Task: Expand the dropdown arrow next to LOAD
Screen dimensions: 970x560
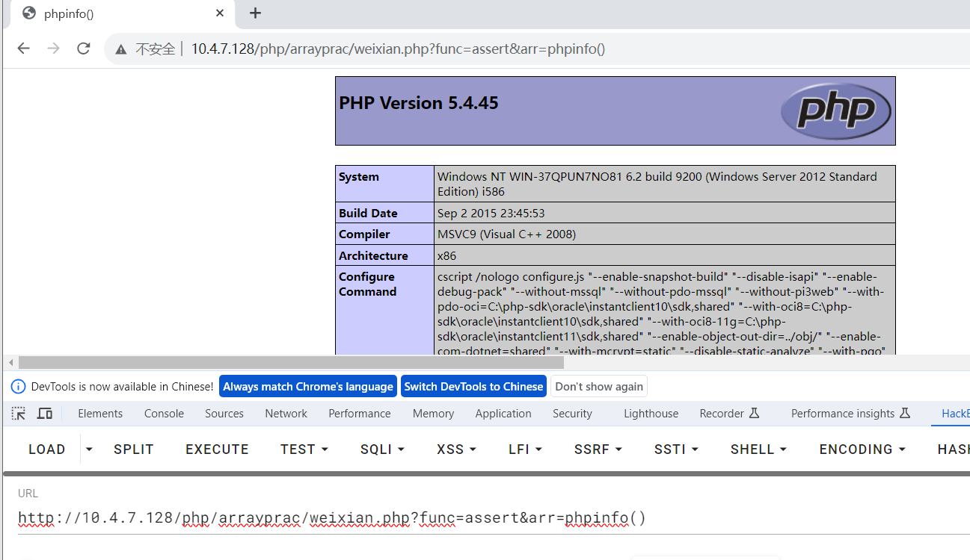Action: click(90, 449)
